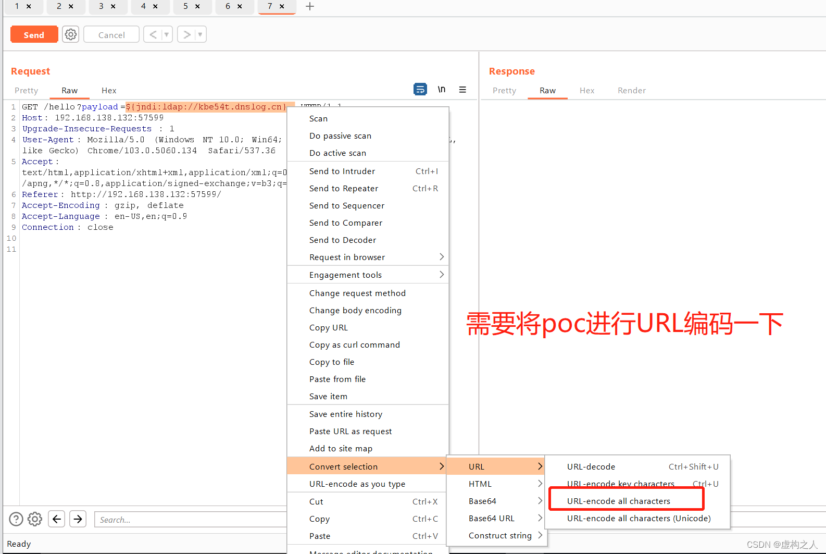826x554 pixels.
Task: Go to next request with forward arrow
Action: (x=186, y=34)
